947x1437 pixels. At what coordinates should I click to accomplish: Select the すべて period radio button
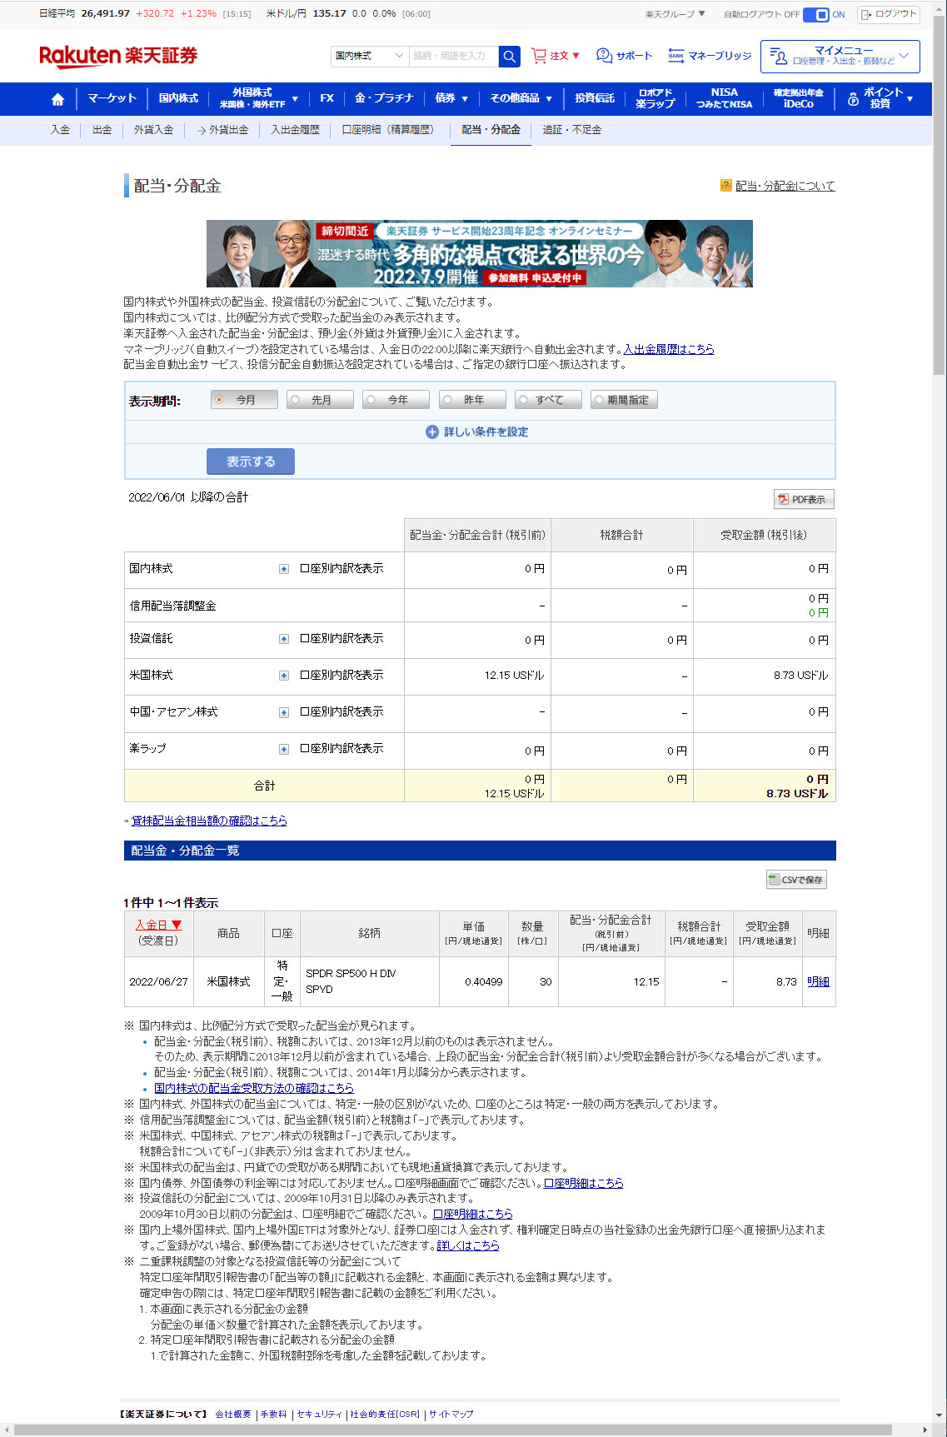[523, 400]
